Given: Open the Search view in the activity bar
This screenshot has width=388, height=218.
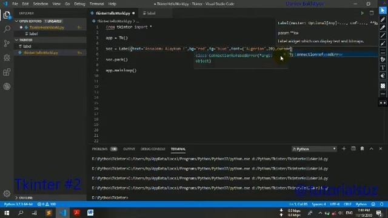Looking at the screenshot, I should pos(7,29).
